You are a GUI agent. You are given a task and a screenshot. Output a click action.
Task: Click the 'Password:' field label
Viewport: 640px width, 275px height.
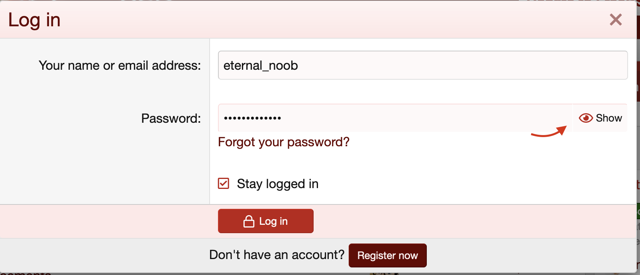[171, 118]
